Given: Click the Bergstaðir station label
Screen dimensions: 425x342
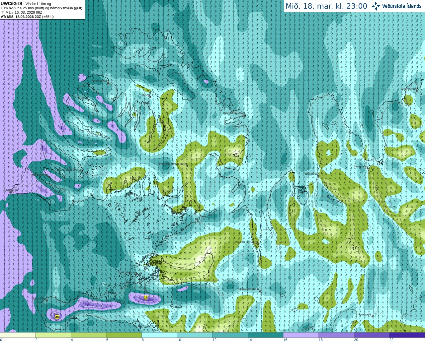Looking at the screenshot, I should pyautogui.click(x=360, y=166).
